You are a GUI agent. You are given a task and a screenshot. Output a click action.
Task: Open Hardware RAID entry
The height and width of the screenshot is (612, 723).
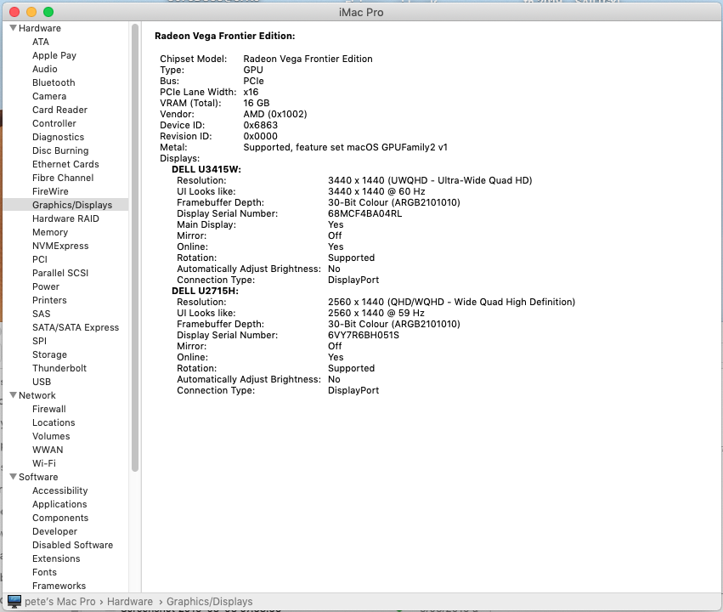[x=65, y=218]
